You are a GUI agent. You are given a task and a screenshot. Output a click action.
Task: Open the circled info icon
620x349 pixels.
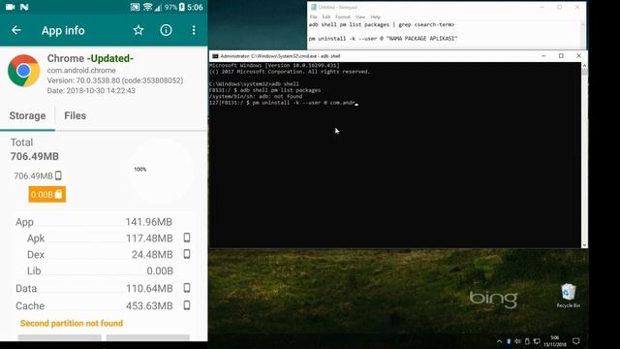click(166, 30)
